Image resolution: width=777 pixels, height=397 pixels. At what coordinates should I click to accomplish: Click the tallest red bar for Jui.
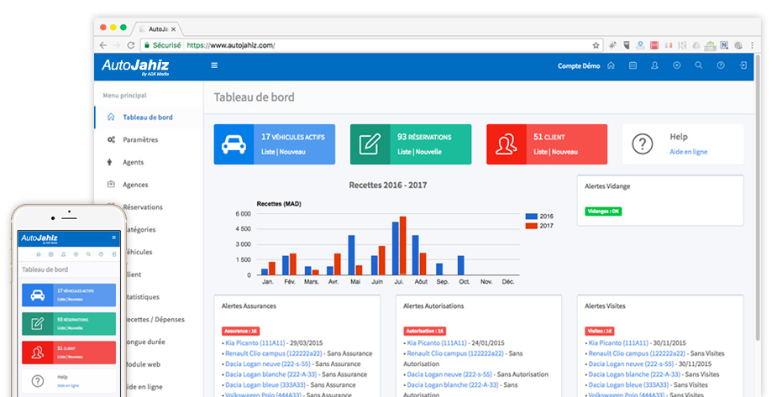(x=403, y=246)
